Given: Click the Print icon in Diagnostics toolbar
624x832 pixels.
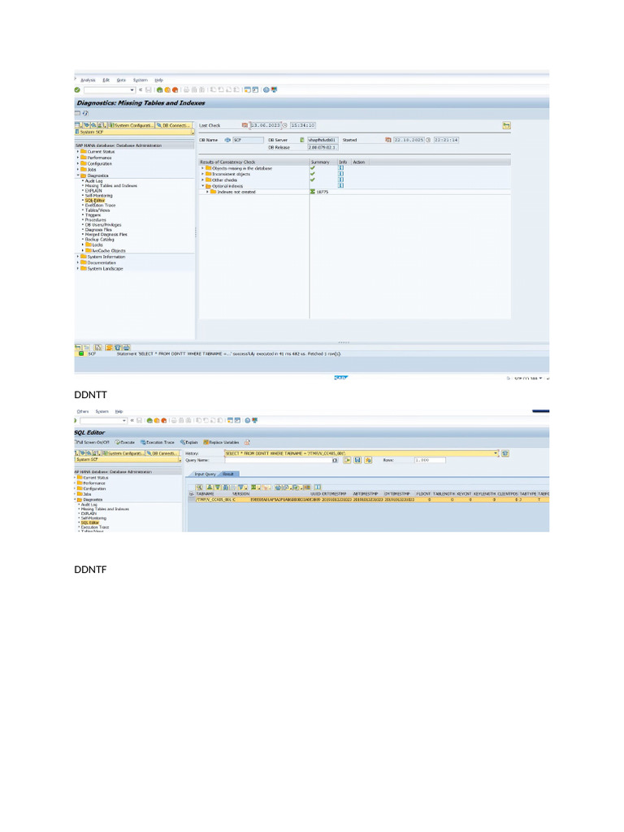Looking at the screenshot, I should (x=186, y=89).
